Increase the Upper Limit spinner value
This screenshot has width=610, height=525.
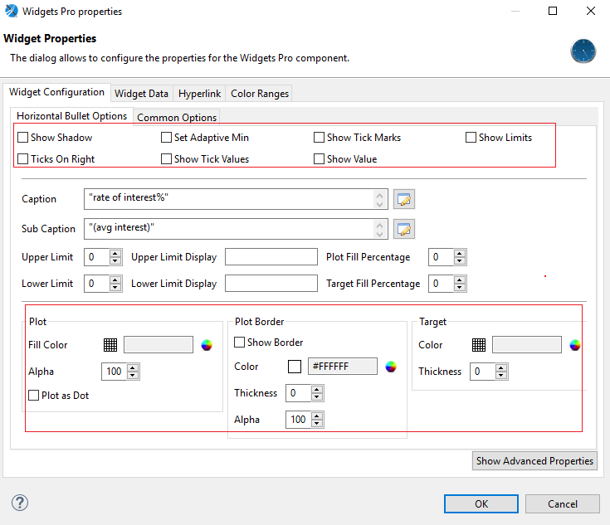click(x=115, y=253)
